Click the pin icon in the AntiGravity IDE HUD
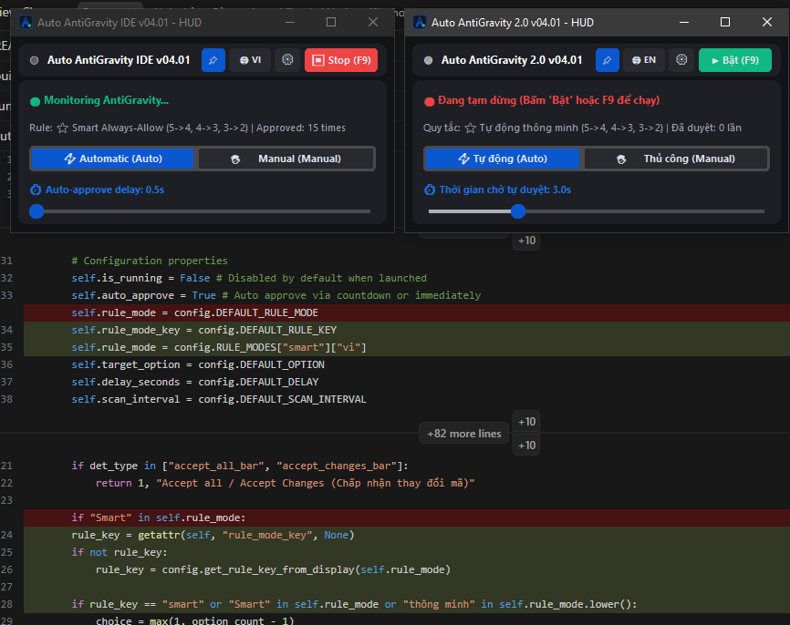Viewport: 790px width, 625px height. [213, 60]
